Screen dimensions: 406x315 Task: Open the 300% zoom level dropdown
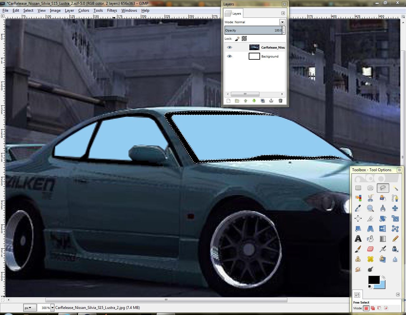click(52, 308)
